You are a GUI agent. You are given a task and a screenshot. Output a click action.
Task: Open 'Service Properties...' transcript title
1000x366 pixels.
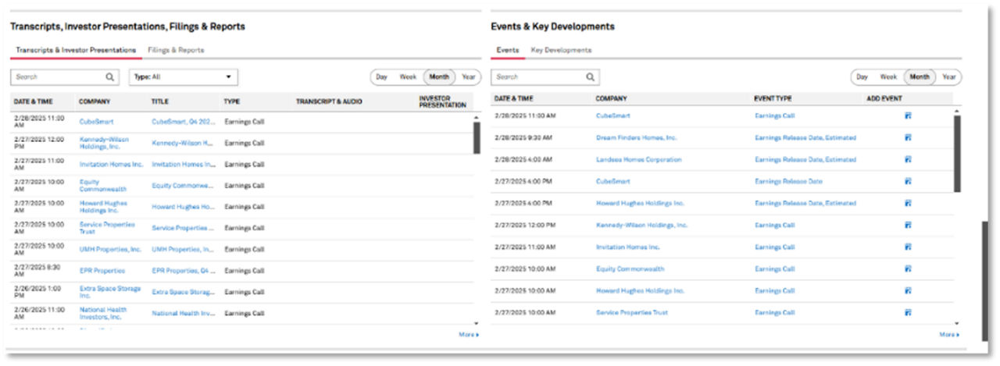point(182,228)
